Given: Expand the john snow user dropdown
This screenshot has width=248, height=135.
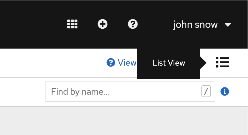Looking at the screenshot, I should pos(202,25).
